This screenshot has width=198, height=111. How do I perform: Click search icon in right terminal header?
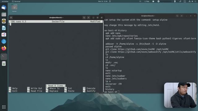(177, 16)
